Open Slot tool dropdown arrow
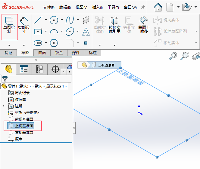The width and height of the screenshot is (200, 169). point(46,43)
